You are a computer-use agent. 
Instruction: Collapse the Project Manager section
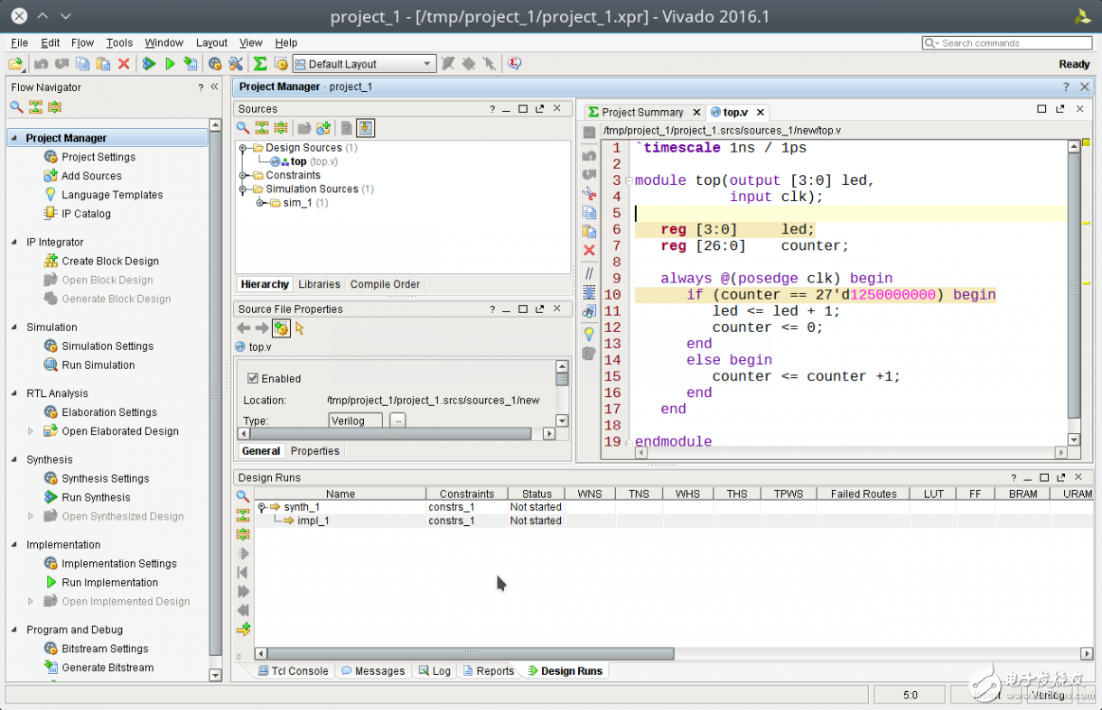click(x=14, y=138)
